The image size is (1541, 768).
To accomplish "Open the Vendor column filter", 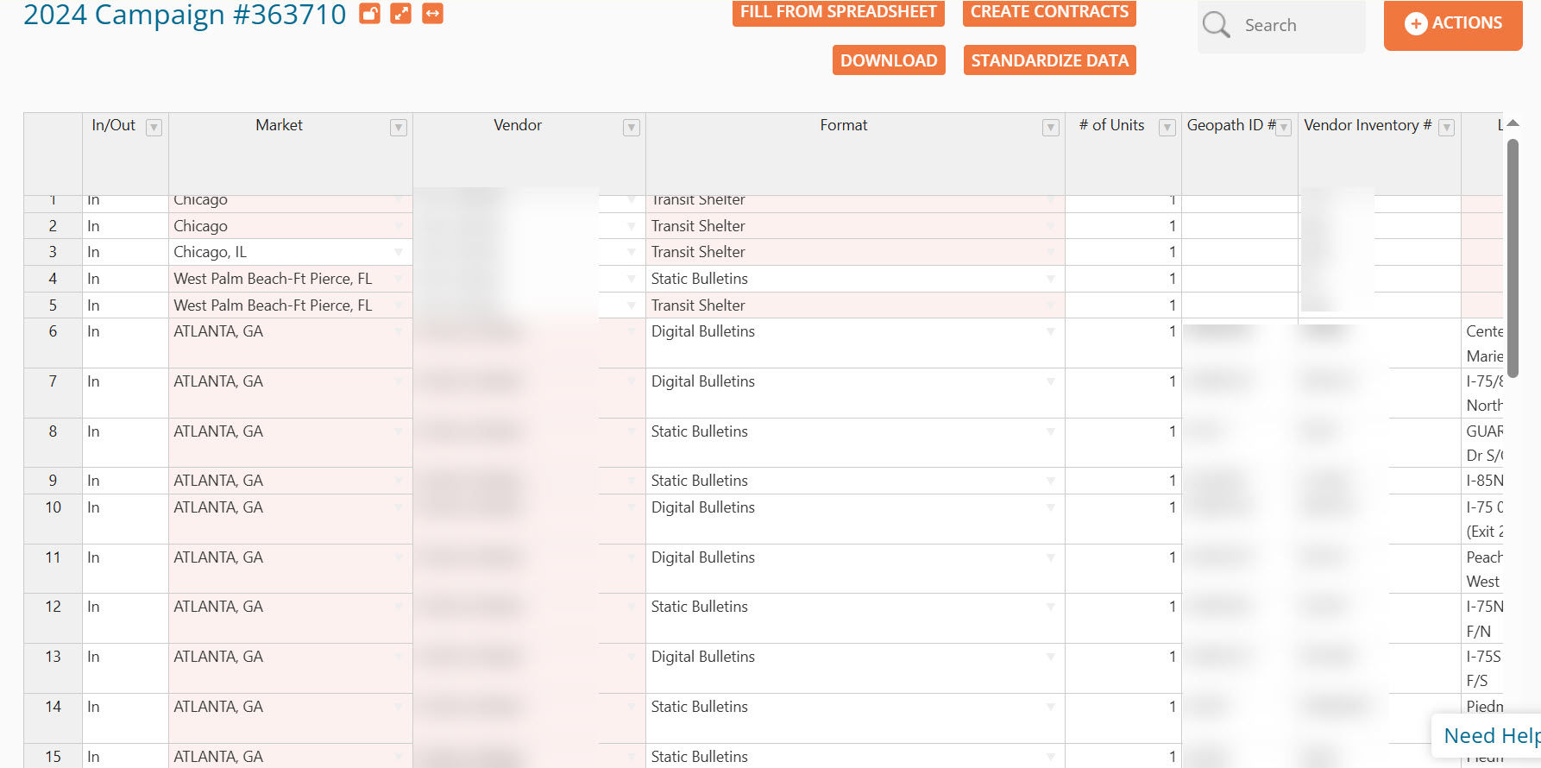I will pyautogui.click(x=632, y=128).
